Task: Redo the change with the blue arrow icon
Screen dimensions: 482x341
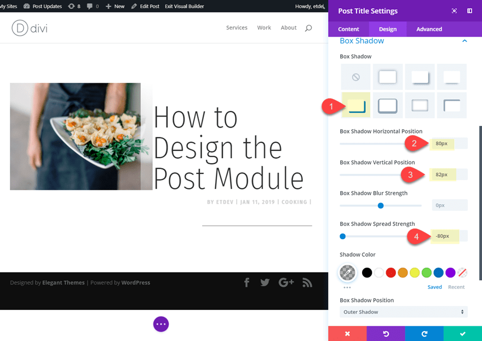Action: pyautogui.click(x=424, y=333)
